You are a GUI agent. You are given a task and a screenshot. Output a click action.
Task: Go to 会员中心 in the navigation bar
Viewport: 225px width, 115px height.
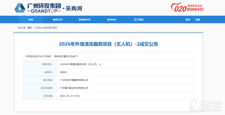pos(112,20)
